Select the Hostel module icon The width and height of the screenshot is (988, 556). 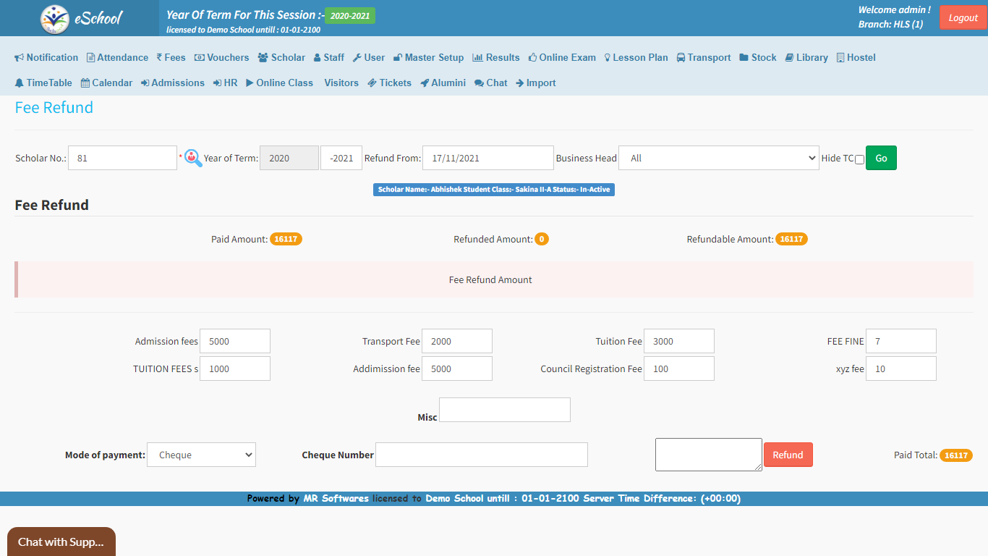point(839,57)
